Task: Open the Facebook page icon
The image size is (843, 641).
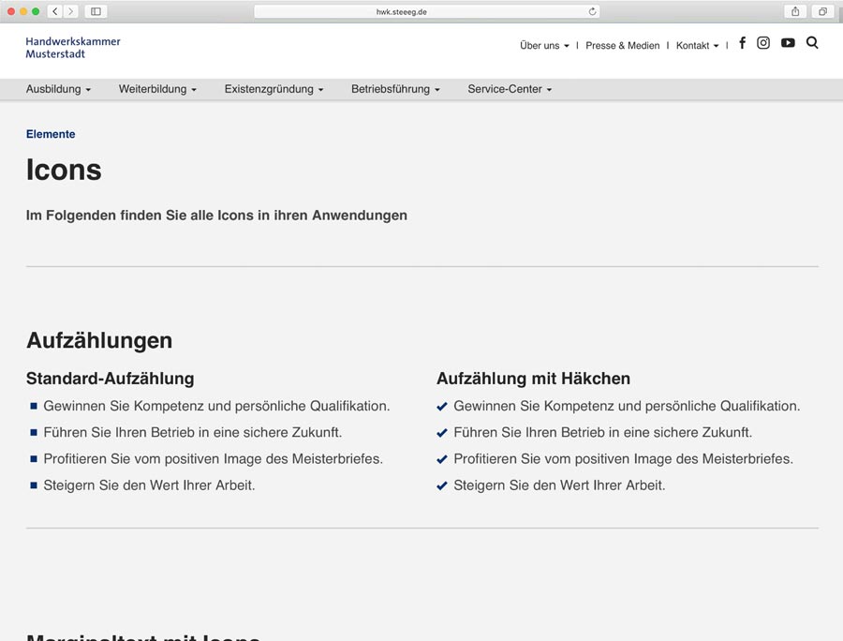Action: coord(742,43)
